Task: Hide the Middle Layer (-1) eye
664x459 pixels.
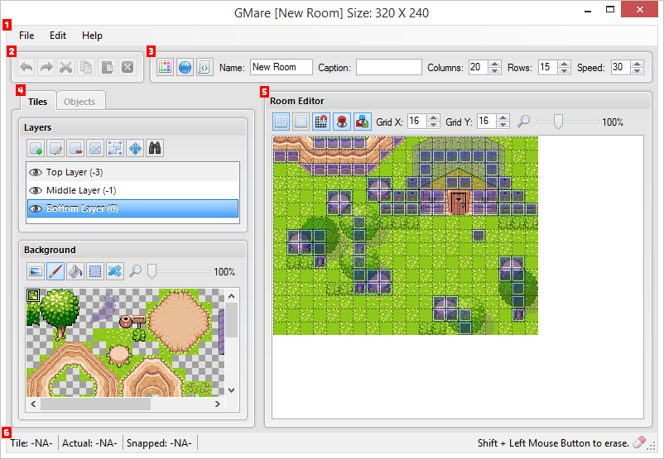Action: tap(36, 190)
